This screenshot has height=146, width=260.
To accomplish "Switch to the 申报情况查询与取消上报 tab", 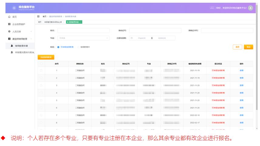I will (53, 22).
